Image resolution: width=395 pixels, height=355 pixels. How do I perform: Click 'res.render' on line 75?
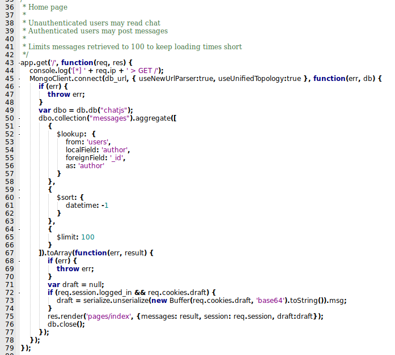[66, 316]
